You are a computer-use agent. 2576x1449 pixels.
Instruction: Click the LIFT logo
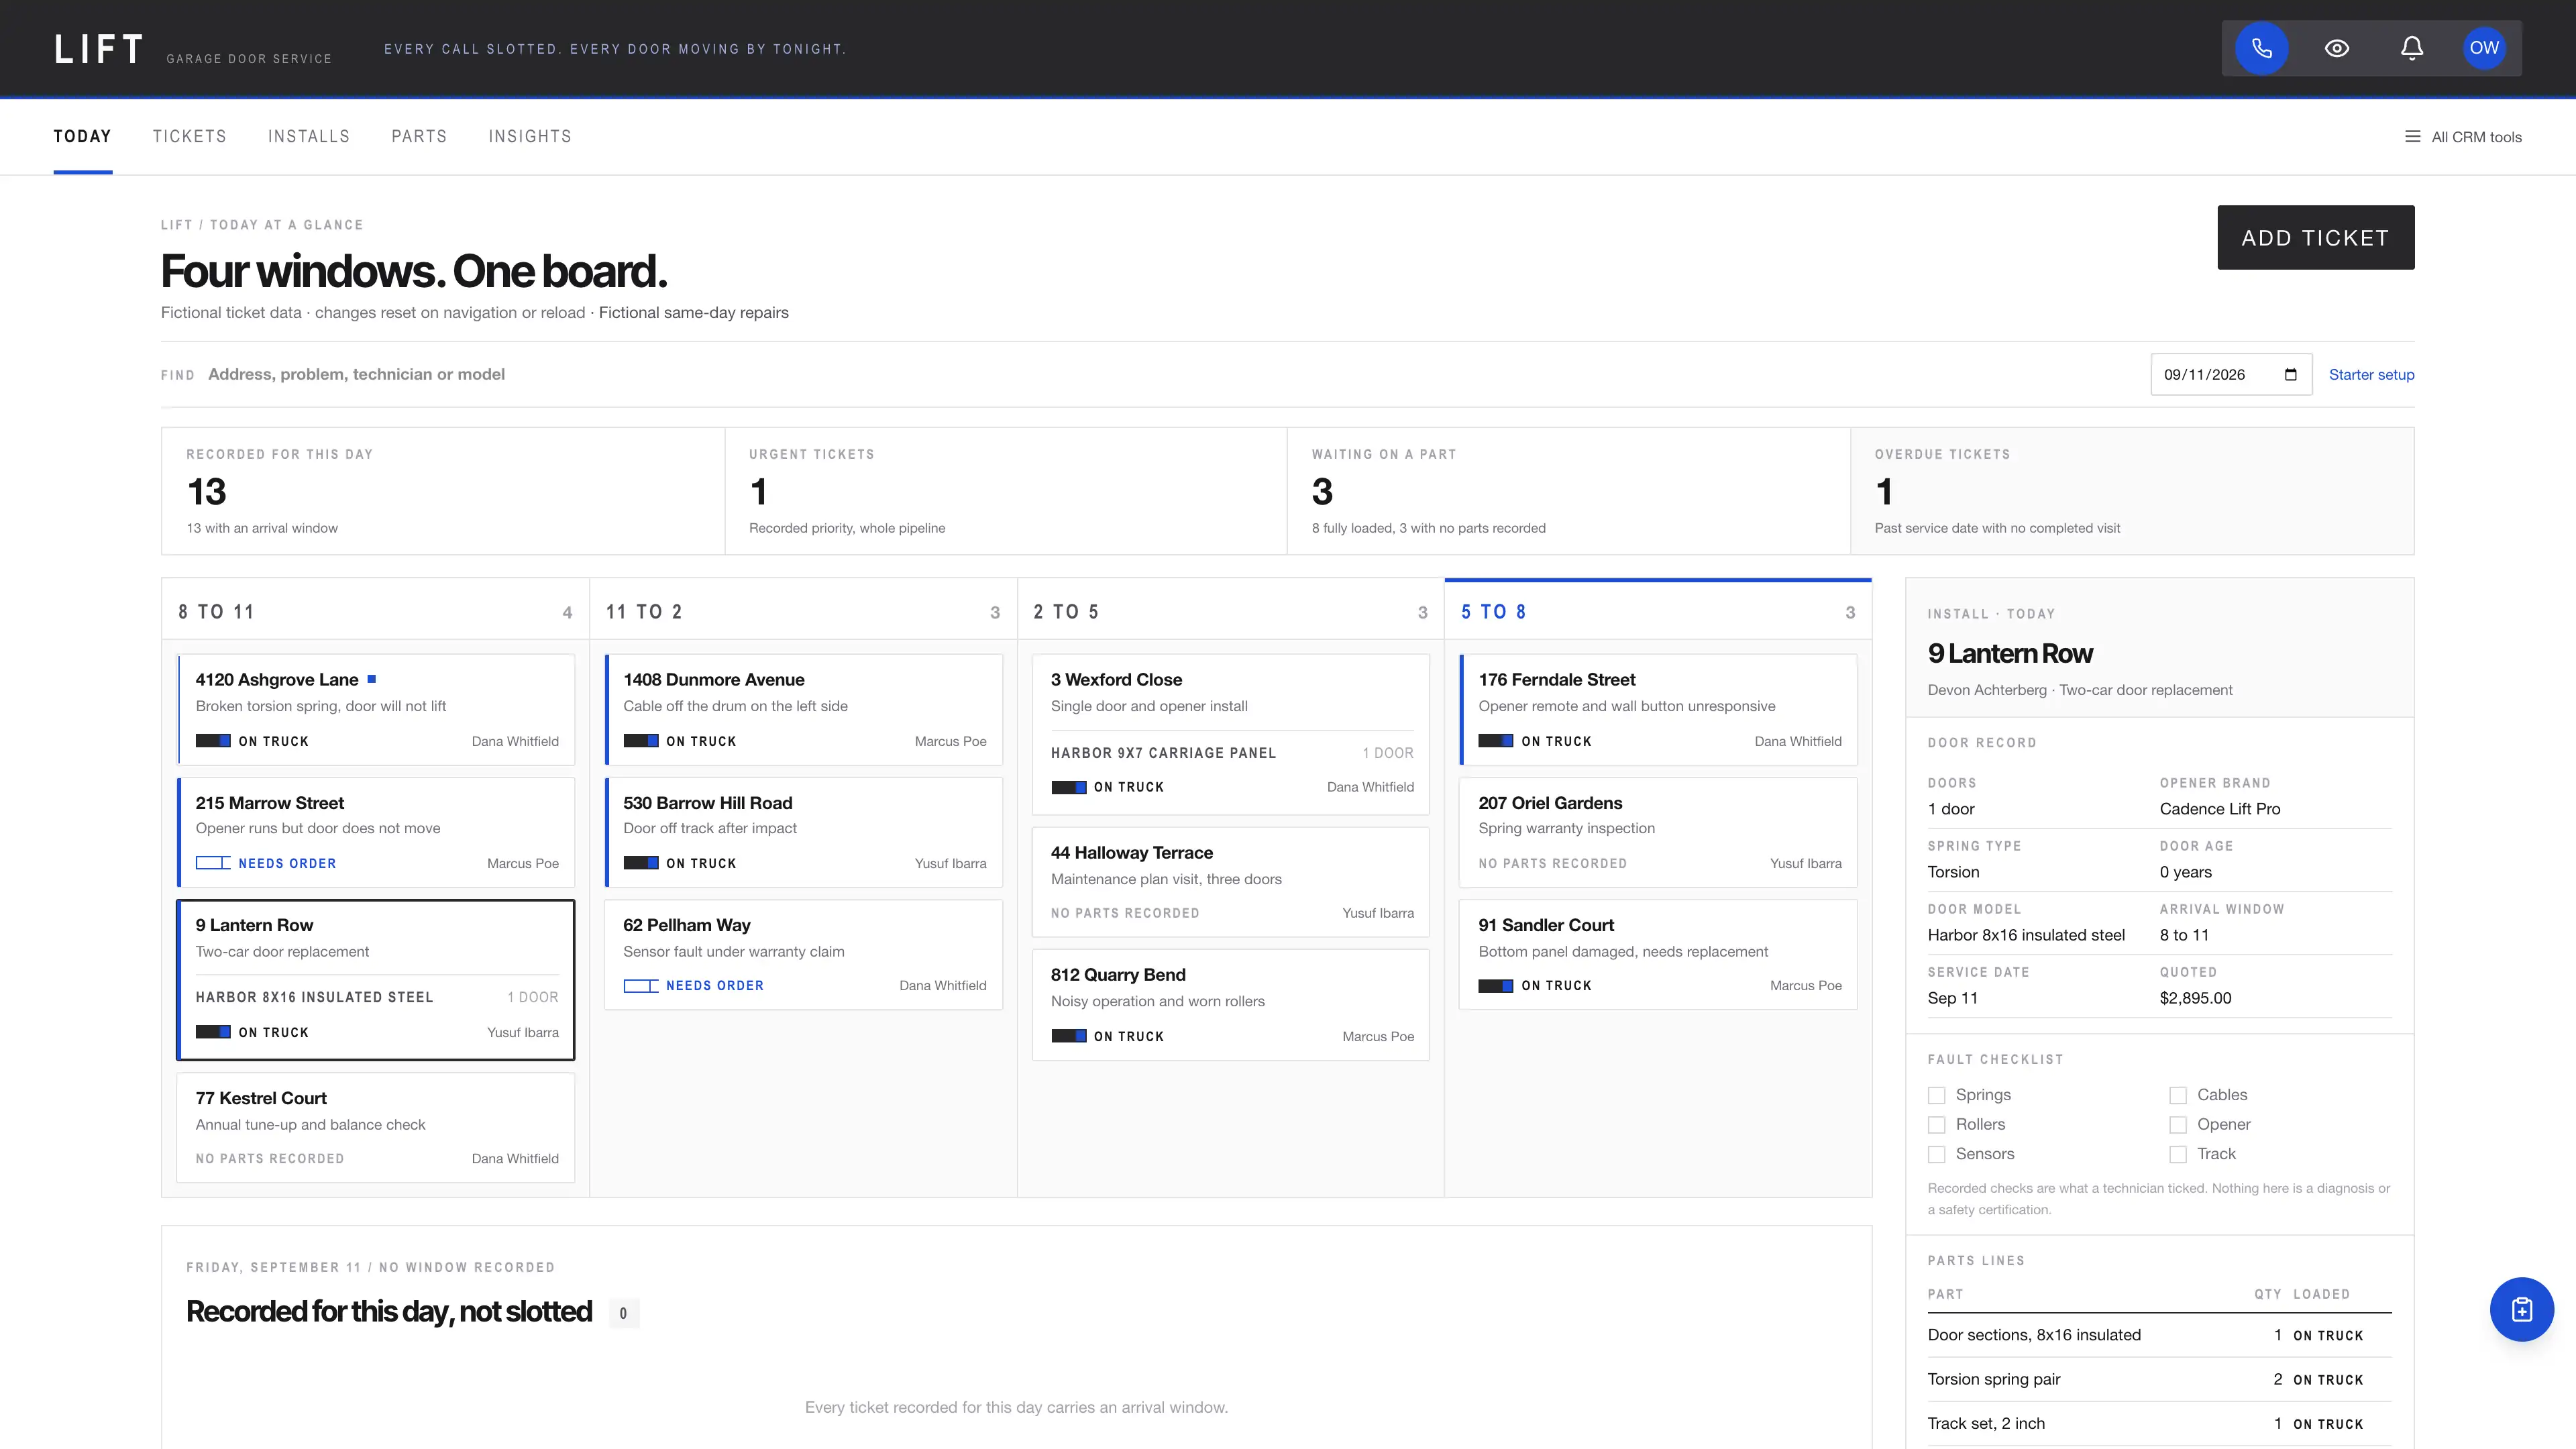point(98,49)
